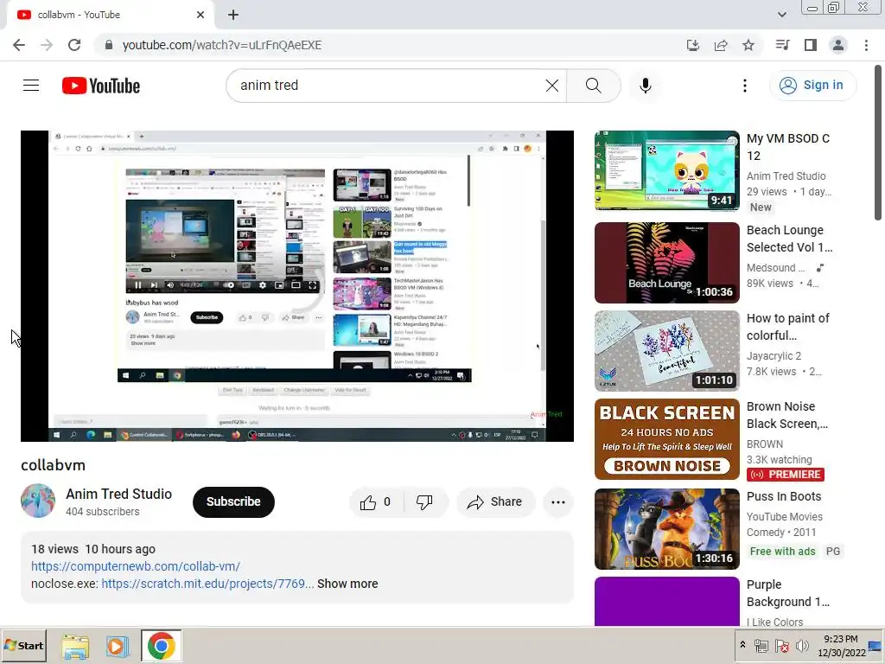Subscribe to Anim Tred Studio
The width and height of the screenshot is (885, 664).
coord(233,502)
